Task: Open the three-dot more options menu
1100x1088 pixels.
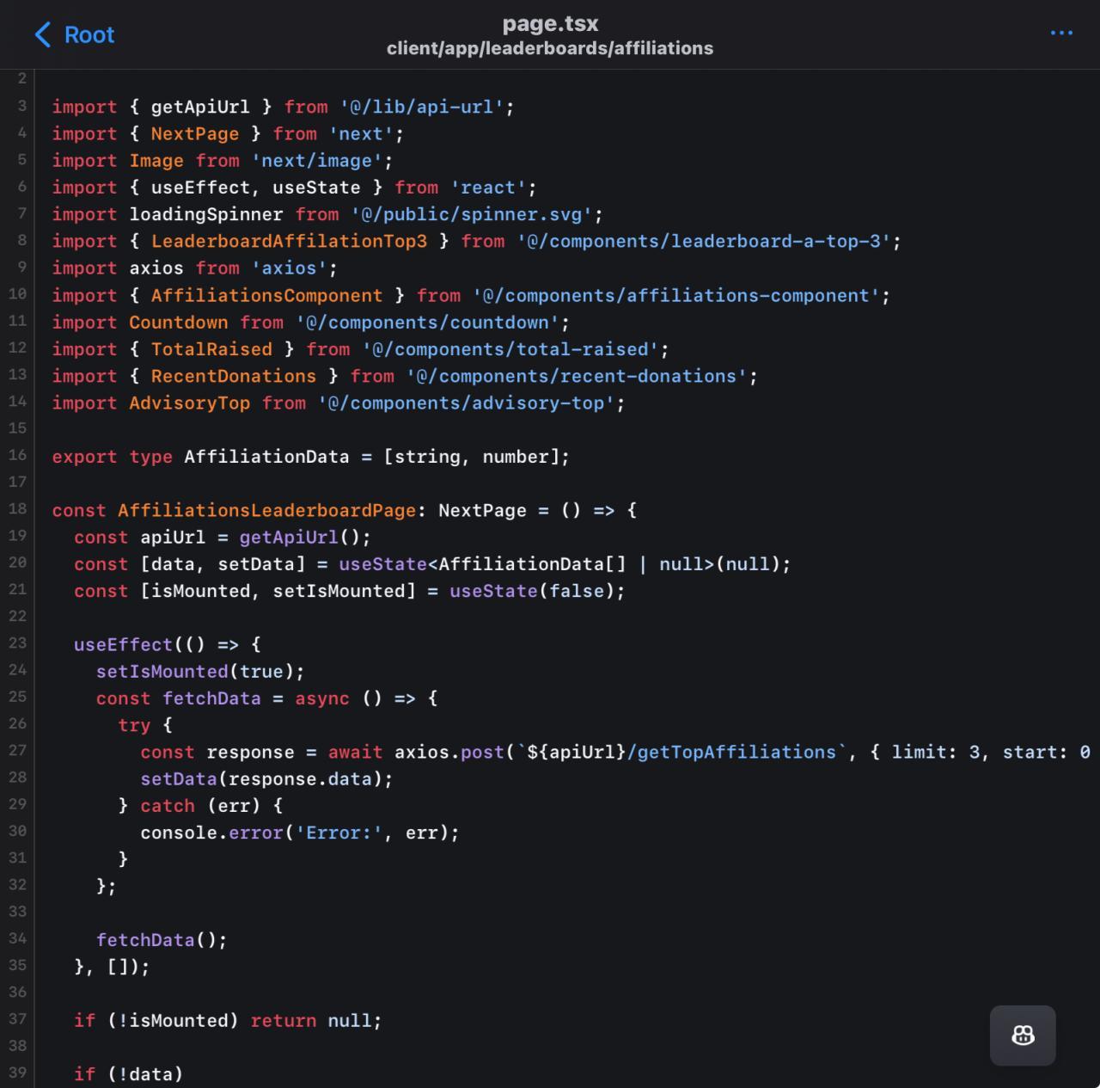Action: click(1061, 34)
